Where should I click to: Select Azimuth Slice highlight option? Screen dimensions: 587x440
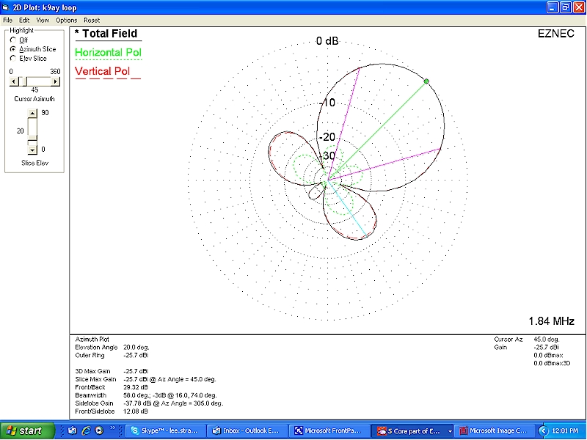click(x=13, y=49)
